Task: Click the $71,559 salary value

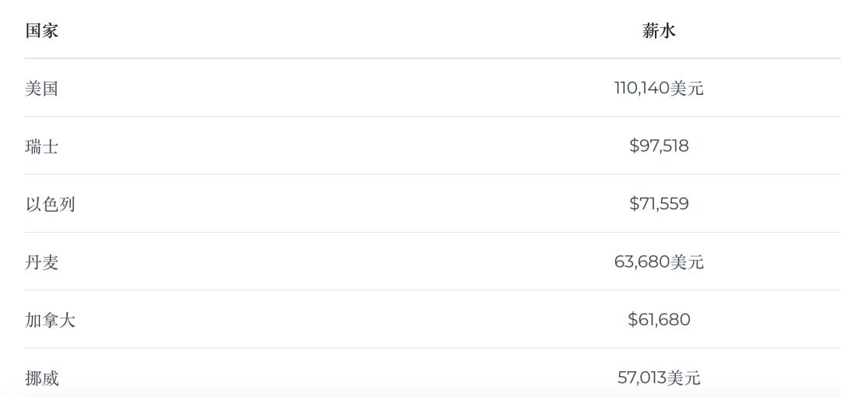Action: 660,204
